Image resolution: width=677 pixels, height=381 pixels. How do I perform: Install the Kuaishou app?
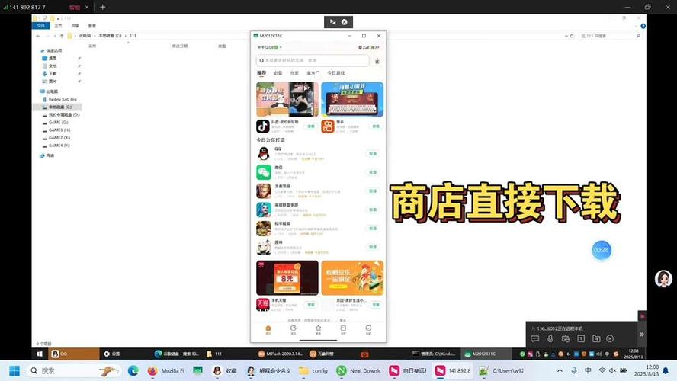point(376,126)
